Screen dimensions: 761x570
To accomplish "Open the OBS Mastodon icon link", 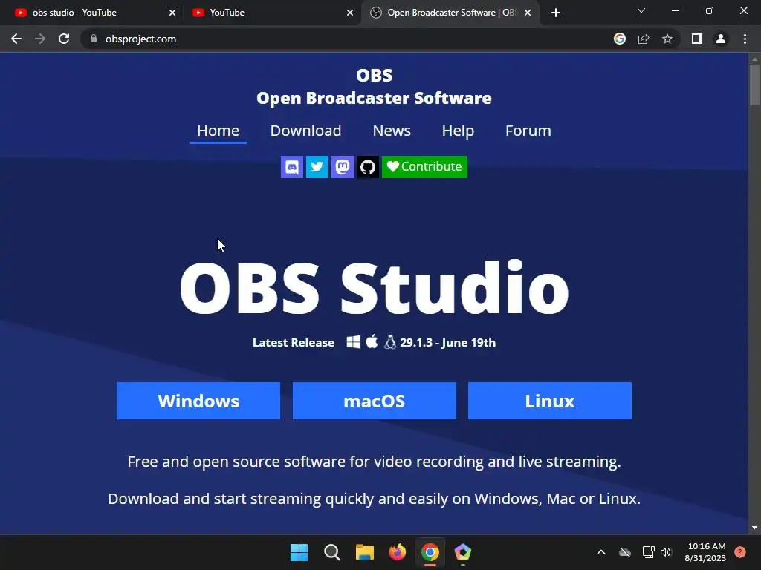I will click(x=342, y=167).
